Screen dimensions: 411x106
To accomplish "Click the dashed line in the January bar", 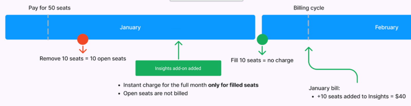I will (48, 27).
